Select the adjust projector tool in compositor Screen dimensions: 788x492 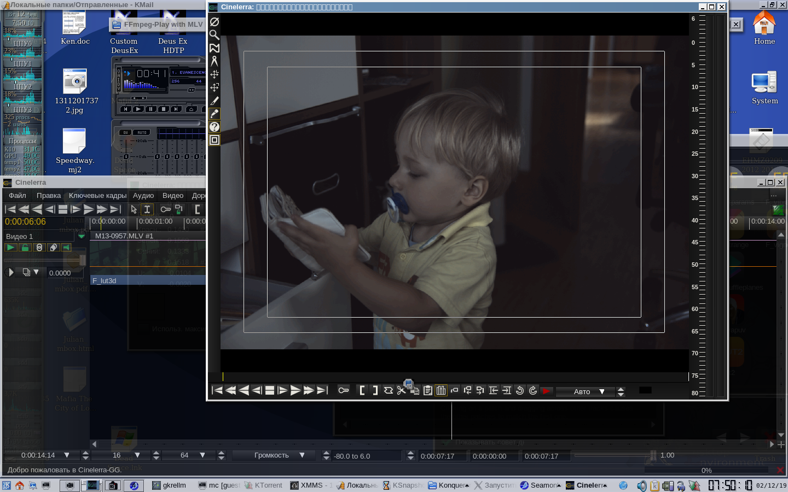215,87
